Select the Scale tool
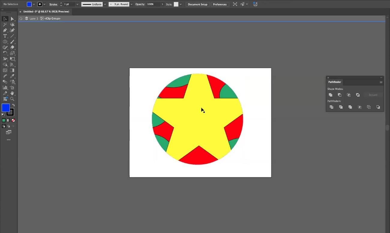 tap(12, 53)
